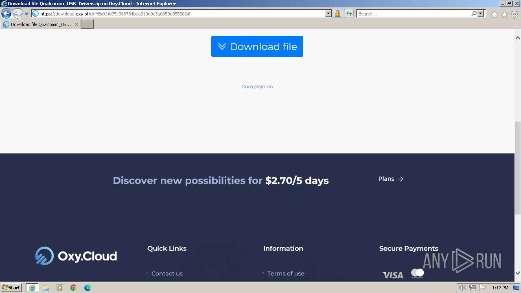Viewport: 521px width, 293px height.
Task: Click the security lock icon
Action: coord(337,14)
